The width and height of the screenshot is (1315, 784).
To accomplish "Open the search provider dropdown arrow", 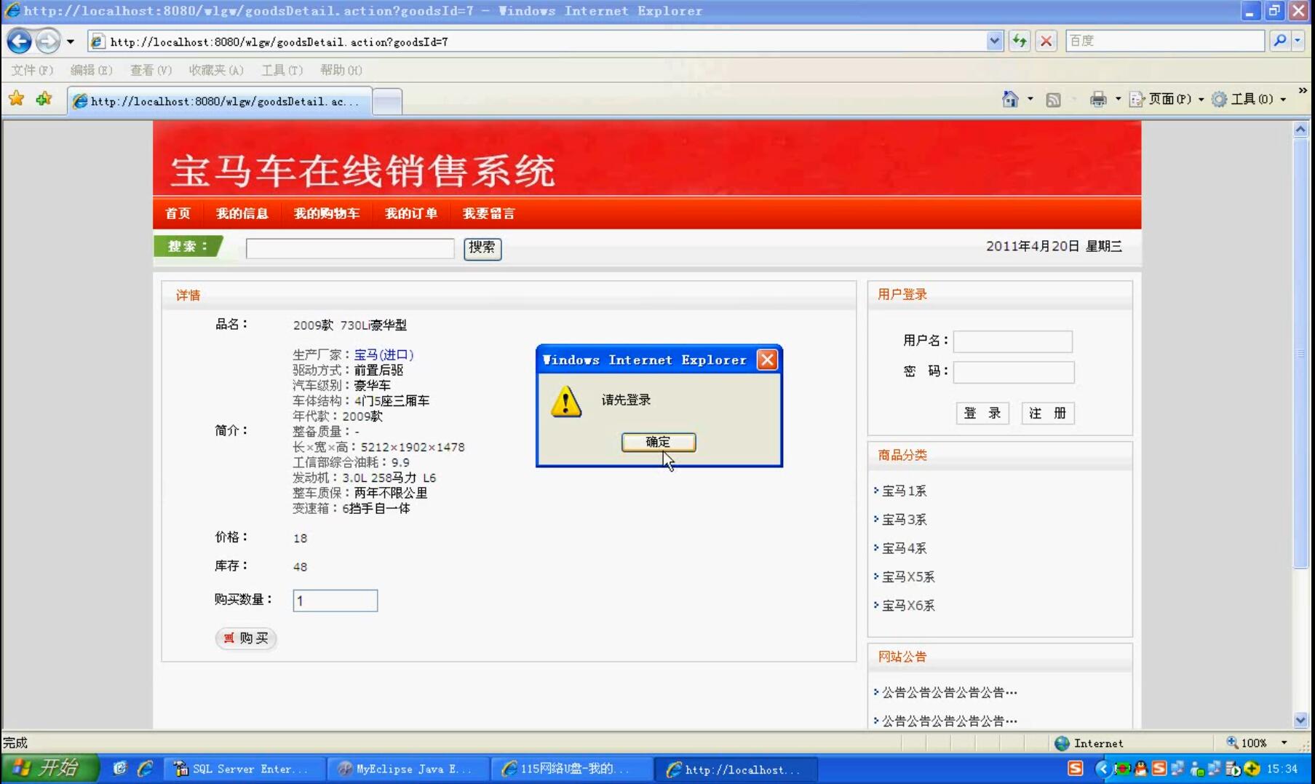I will [x=1298, y=41].
